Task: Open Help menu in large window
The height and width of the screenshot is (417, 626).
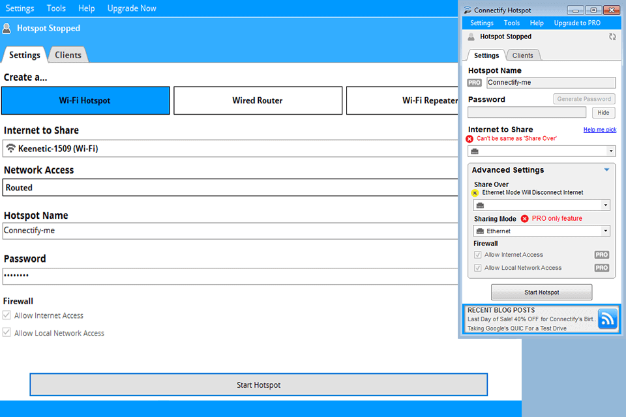Action: click(x=86, y=8)
